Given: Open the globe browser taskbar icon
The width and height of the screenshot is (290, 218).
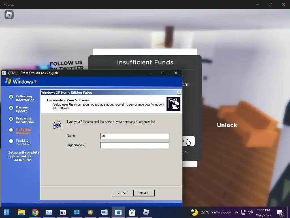Looking at the screenshot, I should (x=90, y=212).
